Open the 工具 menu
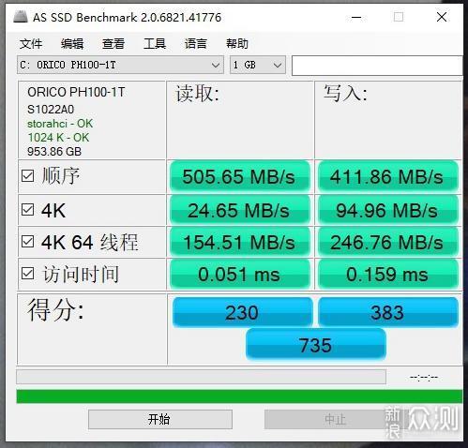This screenshot has height=448, width=468. pos(155,43)
